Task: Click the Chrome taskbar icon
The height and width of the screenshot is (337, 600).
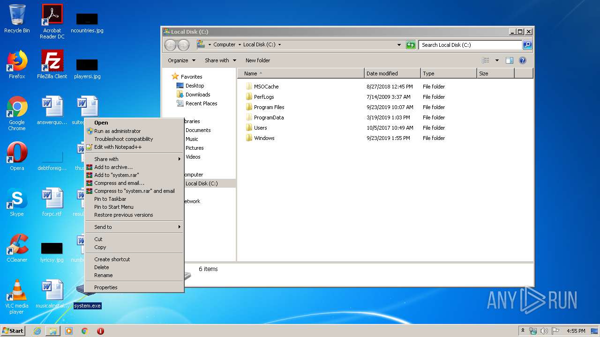Action: pos(84,331)
